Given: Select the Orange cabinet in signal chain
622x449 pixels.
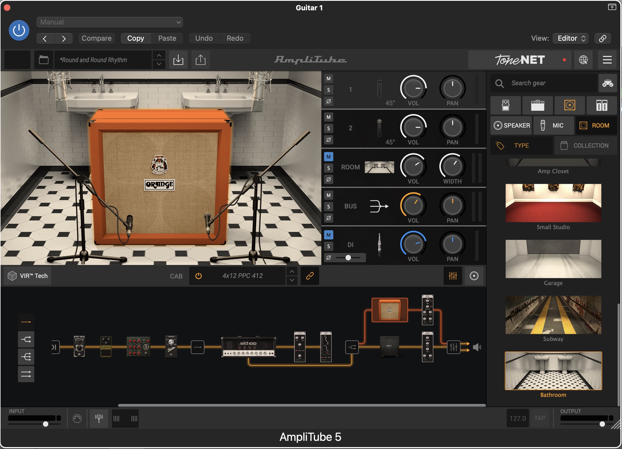Looking at the screenshot, I should 390,310.
